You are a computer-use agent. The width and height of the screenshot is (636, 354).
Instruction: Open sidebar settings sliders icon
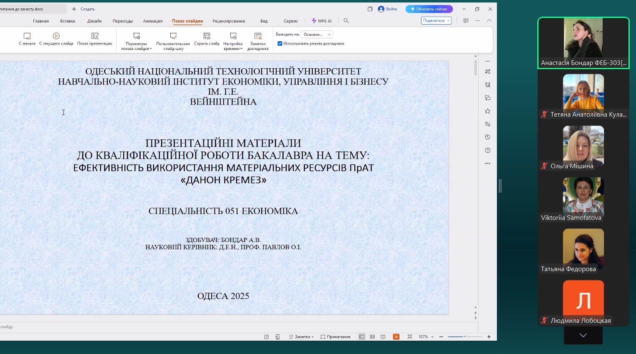(488, 124)
